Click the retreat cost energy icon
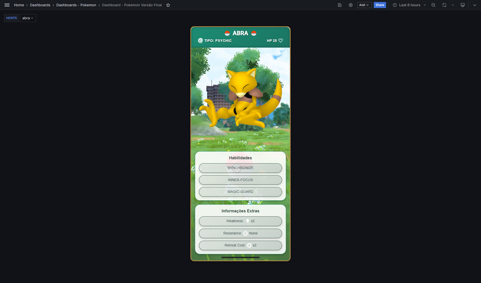Viewport: 481px width, 283px height. point(249,245)
